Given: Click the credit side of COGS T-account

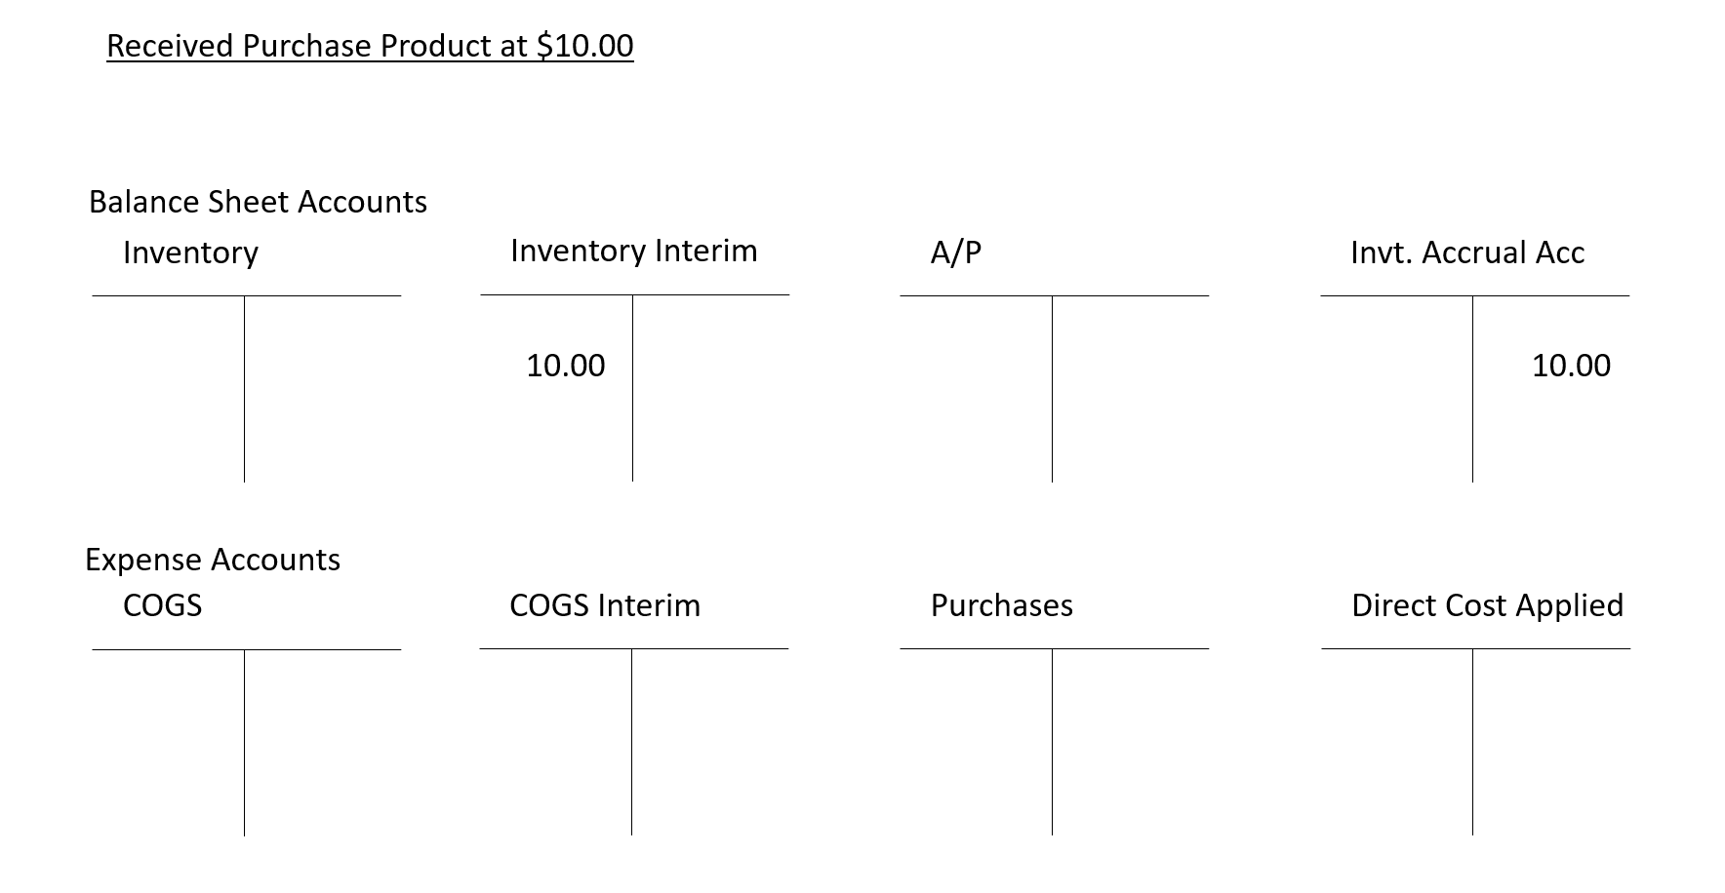Looking at the screenshot, I should (x=322, y=741).
